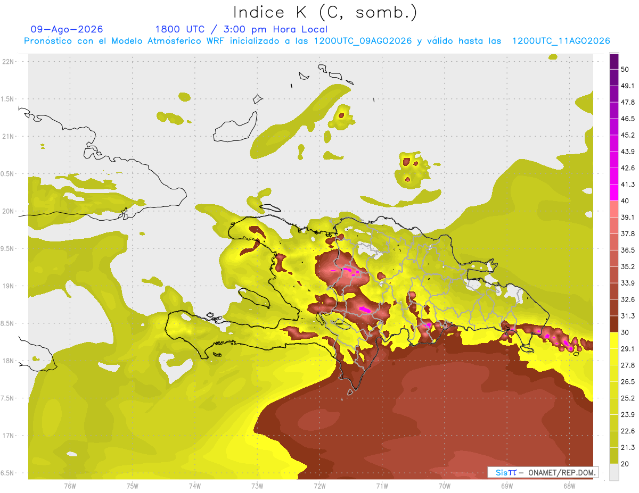
Task: Click the "71W" longitude axis label
Action: pos(382,486)
